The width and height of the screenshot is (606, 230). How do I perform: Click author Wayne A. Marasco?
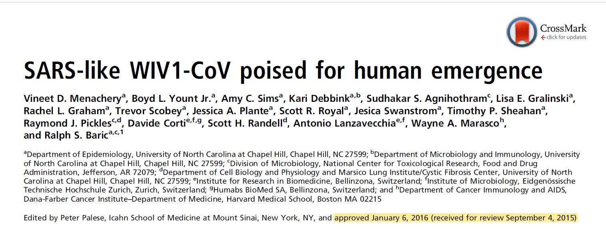pyautogui.click(x=456, y=124)
